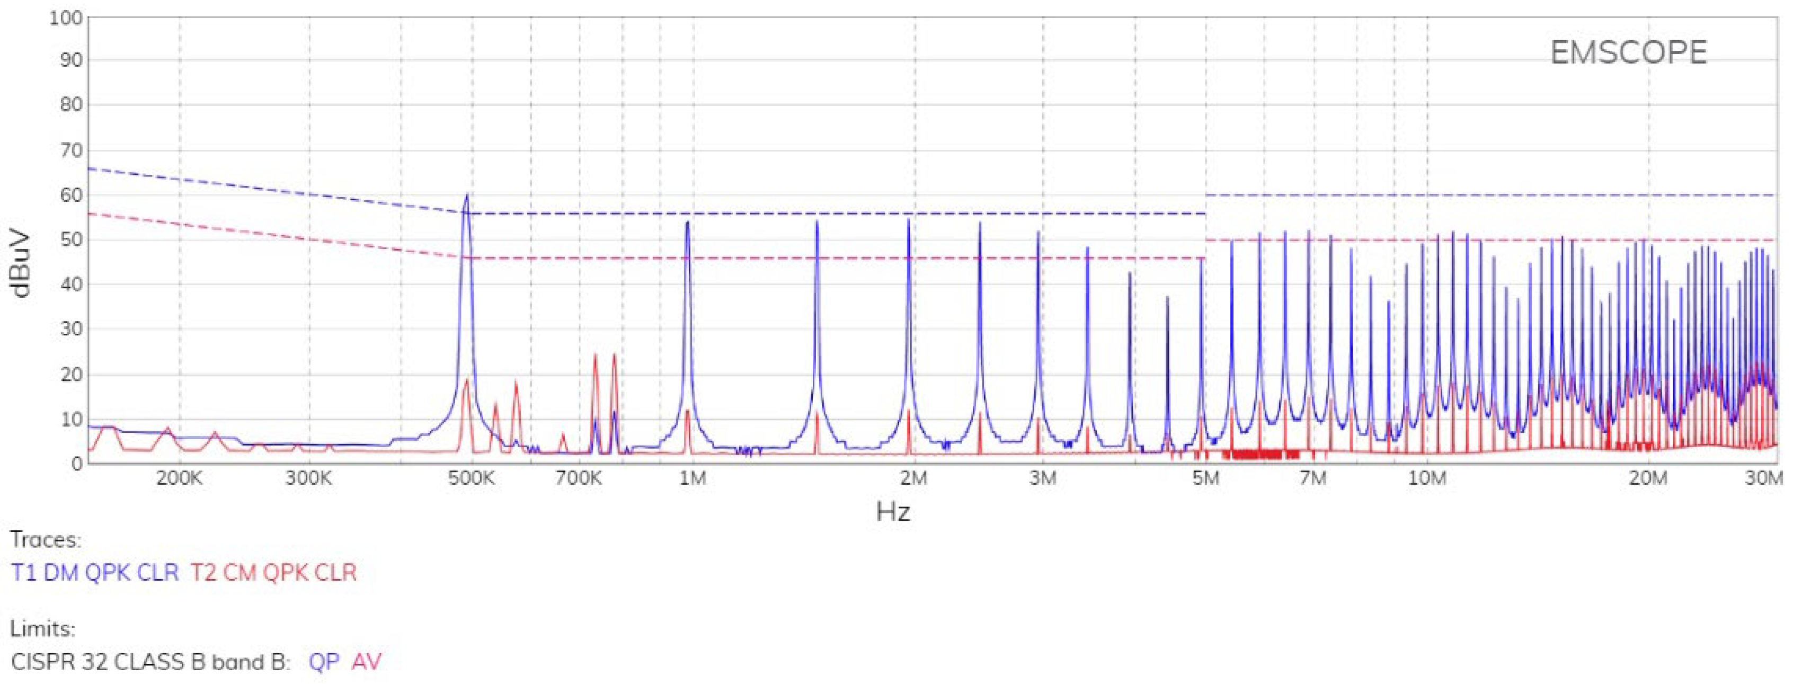The image size is (1793, 684).
Task: Click the 100 dBuV axis label
Action: [66, 17]
